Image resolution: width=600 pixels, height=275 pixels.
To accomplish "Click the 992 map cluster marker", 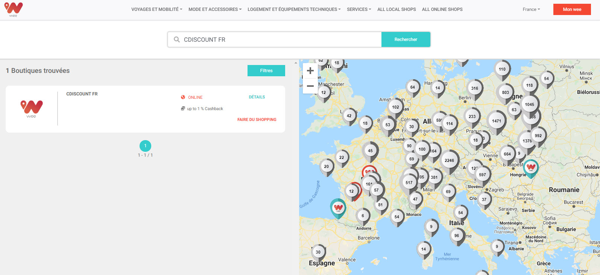I will pyautogui.click(x=538, y=136).
